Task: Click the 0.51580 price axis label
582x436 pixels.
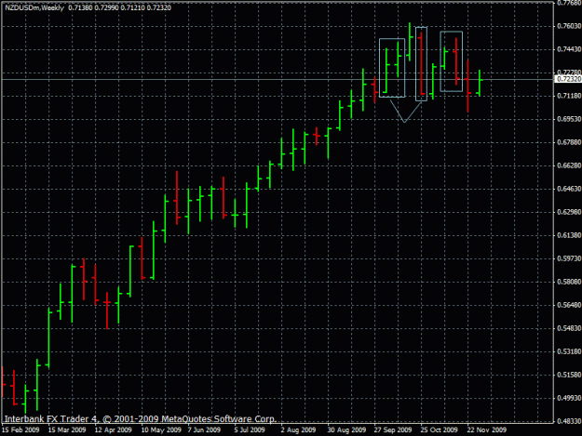Action: (569, 375)
